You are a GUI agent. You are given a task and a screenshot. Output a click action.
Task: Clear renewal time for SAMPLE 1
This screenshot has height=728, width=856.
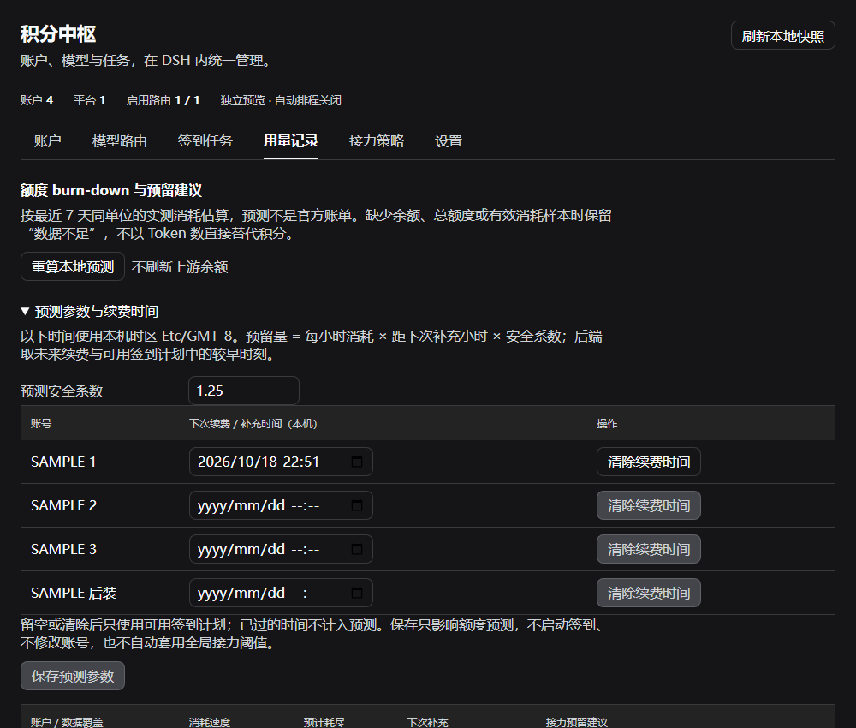click(x=649, y=462)
